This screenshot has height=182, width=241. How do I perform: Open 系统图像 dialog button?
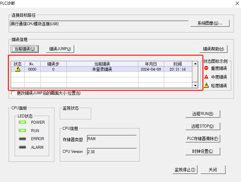pyautogui.click(x=210, y=23)
